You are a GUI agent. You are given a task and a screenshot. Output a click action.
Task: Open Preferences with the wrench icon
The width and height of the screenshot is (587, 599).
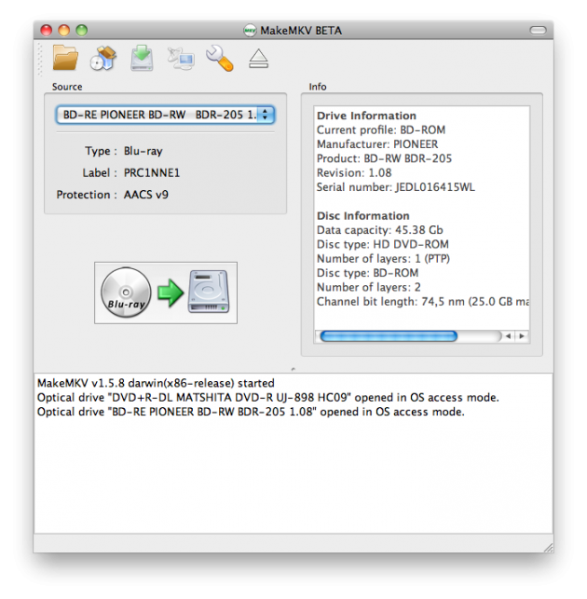point(219,59)
